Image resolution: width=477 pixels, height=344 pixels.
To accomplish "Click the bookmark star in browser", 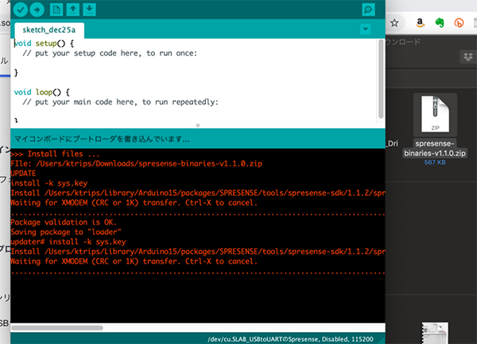I will (x=394, y=23).
